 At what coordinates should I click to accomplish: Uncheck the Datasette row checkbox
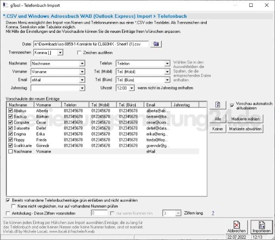coord(11,128)
